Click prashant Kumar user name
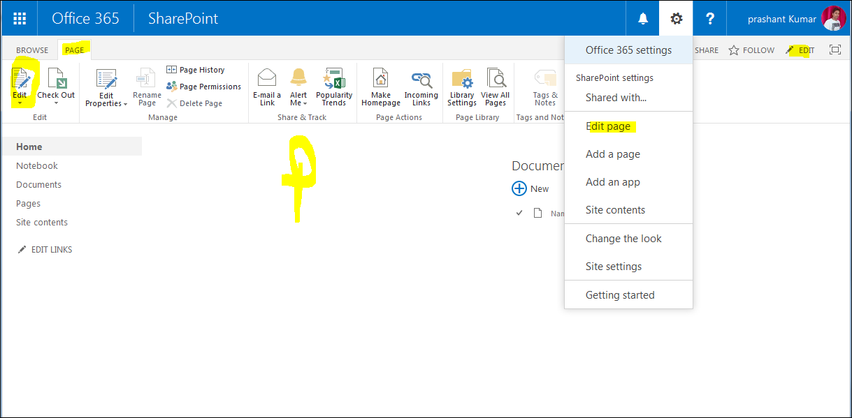The image size is (852, 418). tap(781, 19)
